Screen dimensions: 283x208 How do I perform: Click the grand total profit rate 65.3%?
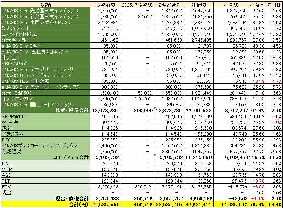[257, 204]
